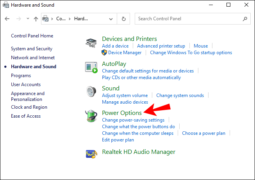The width and height of the screenshot is (255, 180).
Task: Open Control Panel Home link
Action: point(32,36)
